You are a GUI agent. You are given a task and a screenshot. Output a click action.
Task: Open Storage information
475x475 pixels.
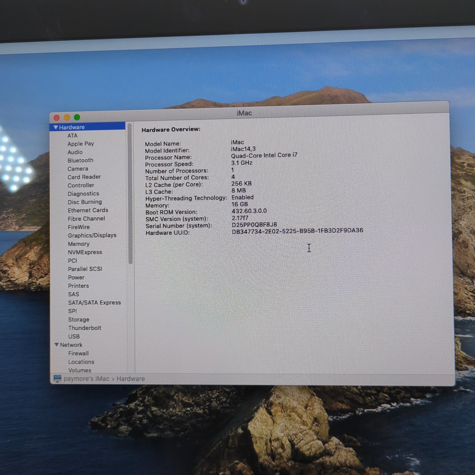coord(79,320)
